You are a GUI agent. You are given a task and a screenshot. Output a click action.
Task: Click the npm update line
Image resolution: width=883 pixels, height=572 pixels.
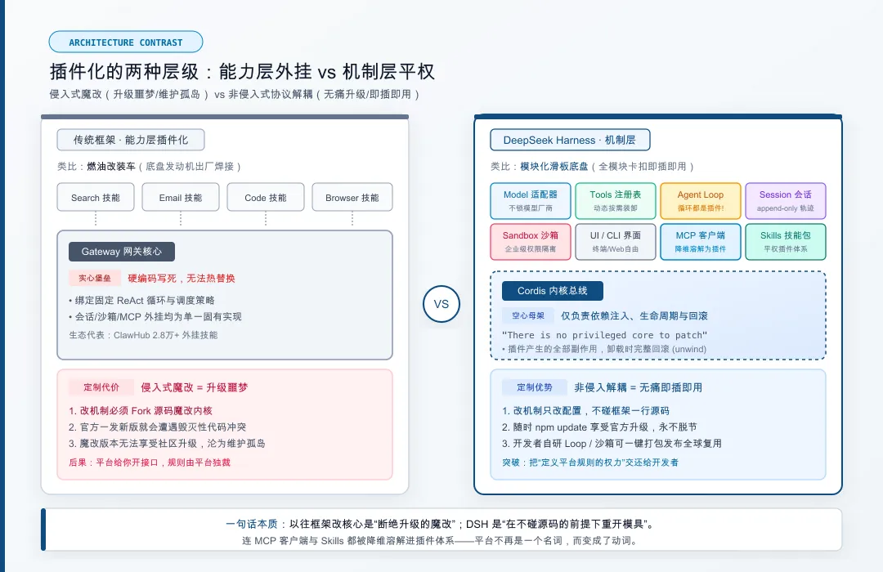599,427
